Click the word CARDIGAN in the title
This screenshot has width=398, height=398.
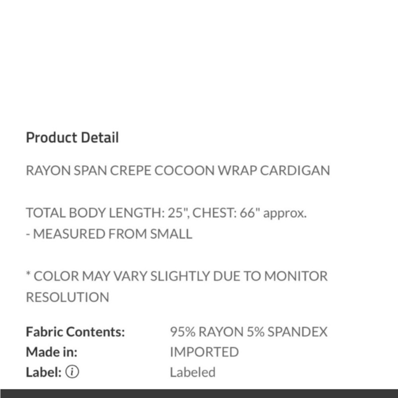tap(295, 170)
